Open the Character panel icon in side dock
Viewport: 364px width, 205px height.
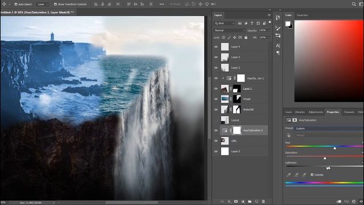pos(278,46)
